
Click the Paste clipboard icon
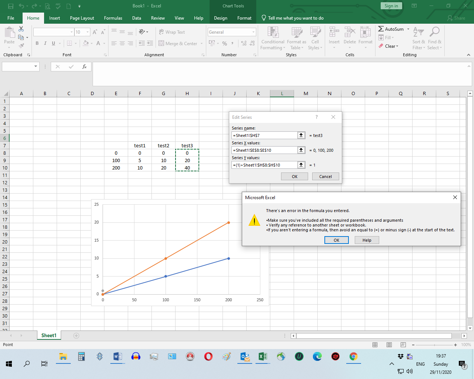[x=9, y=33]
